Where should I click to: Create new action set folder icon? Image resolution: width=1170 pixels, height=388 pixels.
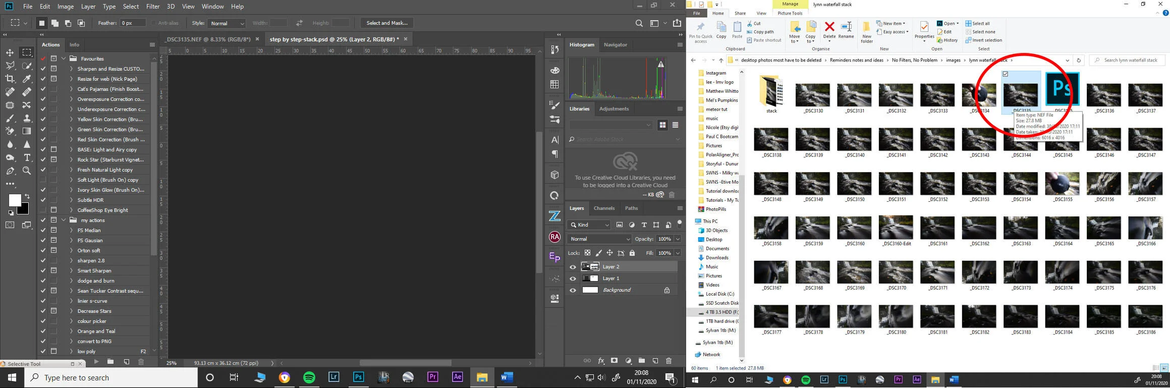[110, 361]
